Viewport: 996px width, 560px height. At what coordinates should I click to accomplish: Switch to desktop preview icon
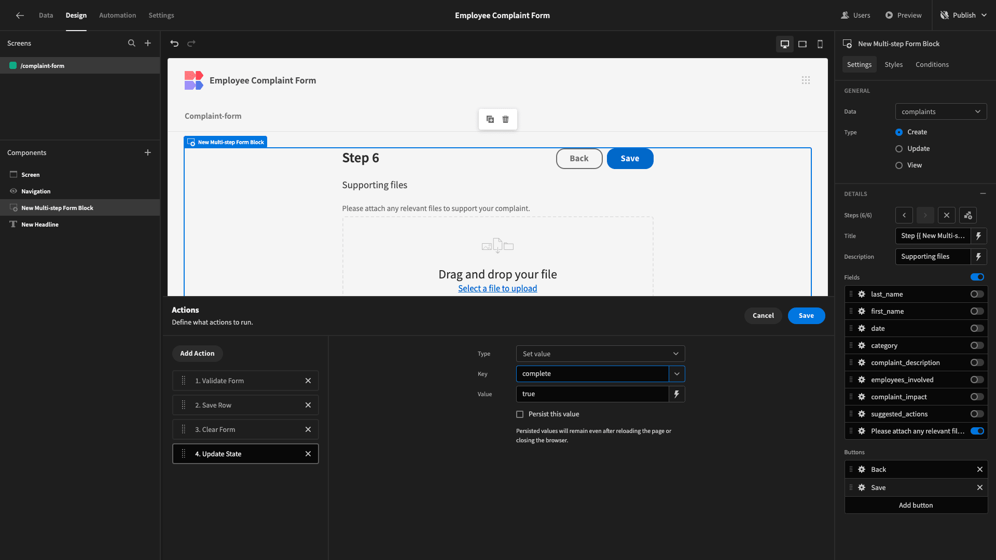click(x=785, y=44)
